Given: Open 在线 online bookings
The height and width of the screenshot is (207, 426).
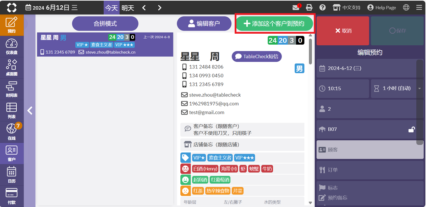Looking at the screenshot, I should point(12,132).
